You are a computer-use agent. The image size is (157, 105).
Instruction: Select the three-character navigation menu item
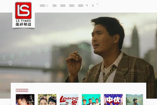pyautogui.click(x=55, y=6)
